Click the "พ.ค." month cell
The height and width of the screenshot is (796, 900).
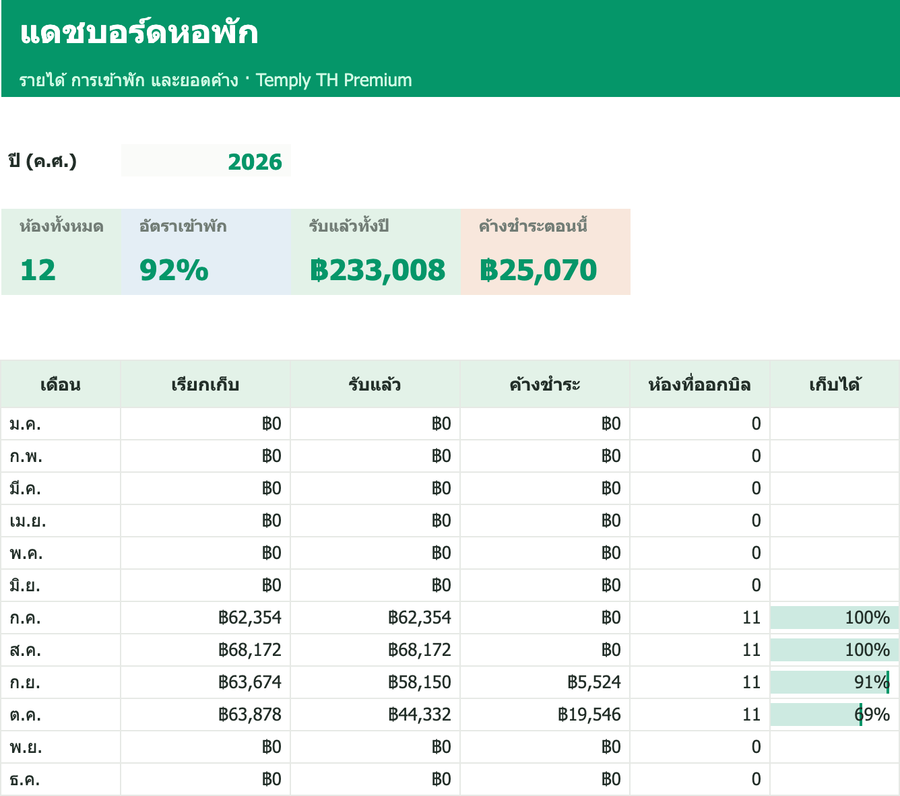[61, 553]
